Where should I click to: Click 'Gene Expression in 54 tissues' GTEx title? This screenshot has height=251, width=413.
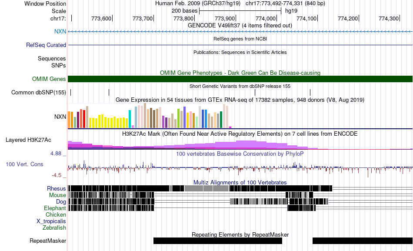[240, 100]
